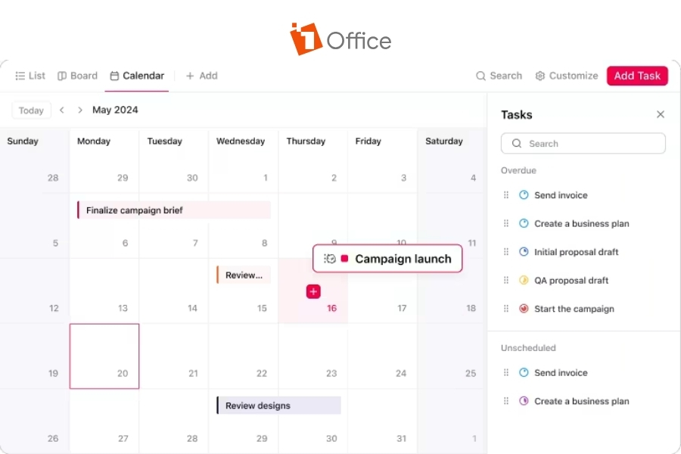Click the pink color dot on Campaign launch
681x454 pixels.
click(345, 259)
